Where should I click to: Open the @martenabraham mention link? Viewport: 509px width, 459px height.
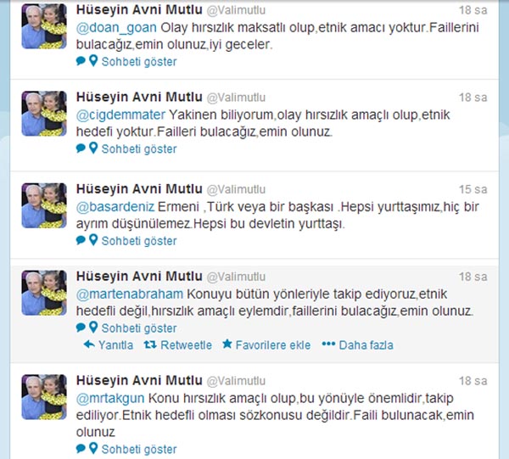(130, 294)
